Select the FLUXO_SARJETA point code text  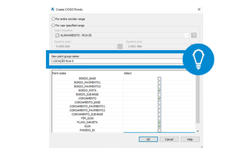pyautogui.click(x=87, y=122)
